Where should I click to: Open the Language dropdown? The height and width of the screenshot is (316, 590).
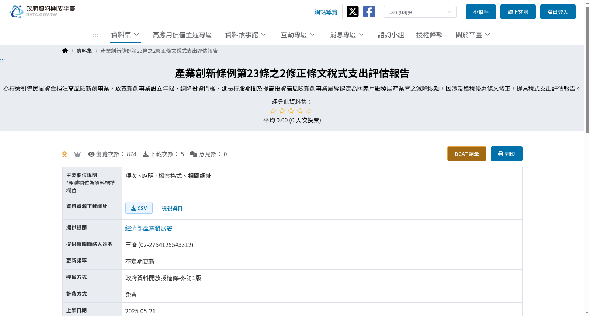pos(420,12)
